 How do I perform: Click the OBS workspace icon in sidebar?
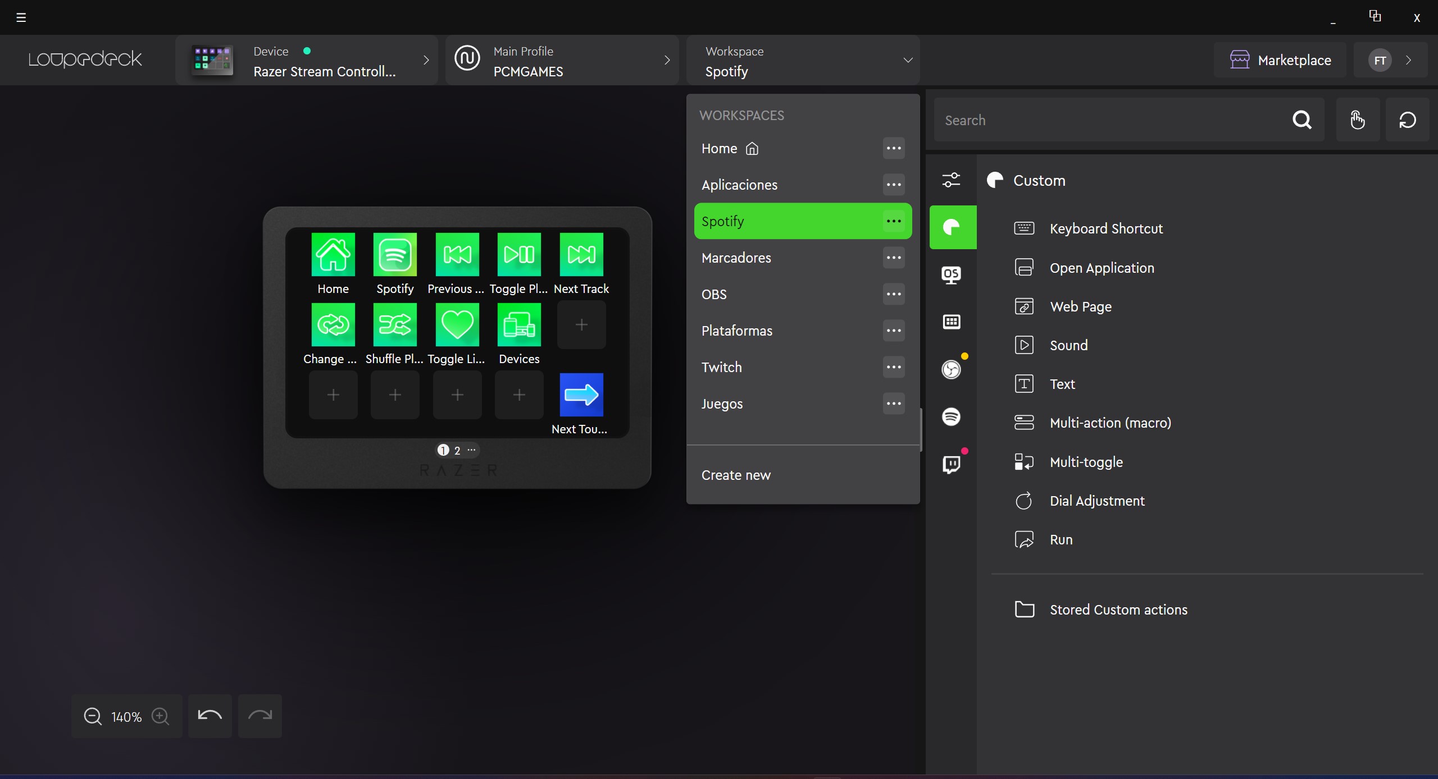click(952, 369)
